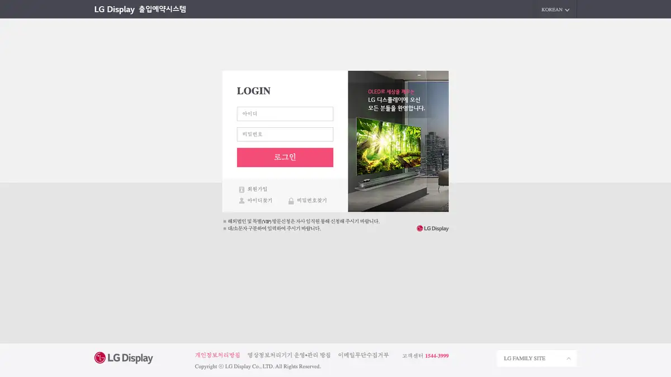Open the KOREAN language dropdown

555,9
